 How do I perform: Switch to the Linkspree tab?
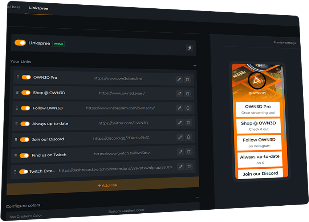point(38,8)
